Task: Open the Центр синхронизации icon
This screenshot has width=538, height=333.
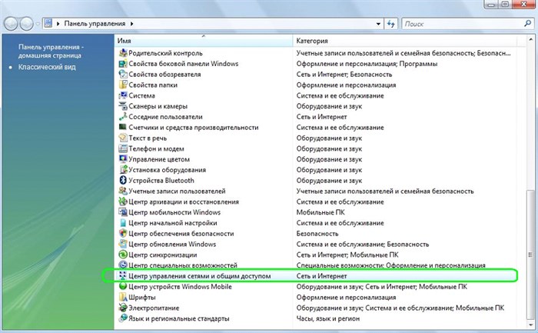Action: coord(123,255)
